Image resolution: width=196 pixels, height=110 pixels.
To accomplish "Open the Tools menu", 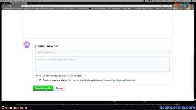I will [x=33, y=1].
